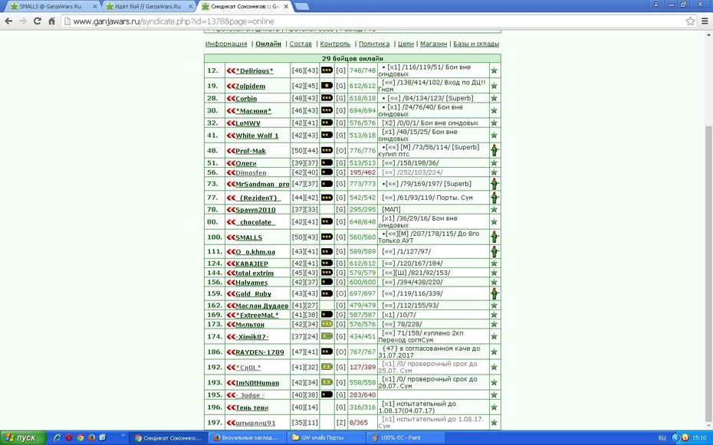Screen dimensions: 713x445
Task: Click the RU language indicator in tray
Action: tap(662, 438)
